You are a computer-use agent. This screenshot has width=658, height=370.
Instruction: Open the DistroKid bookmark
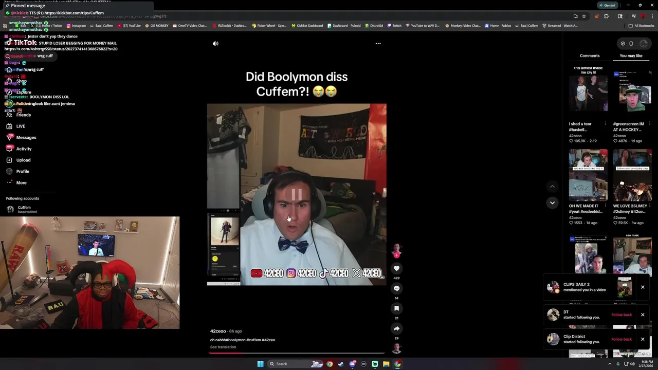(x=374, y=25)
